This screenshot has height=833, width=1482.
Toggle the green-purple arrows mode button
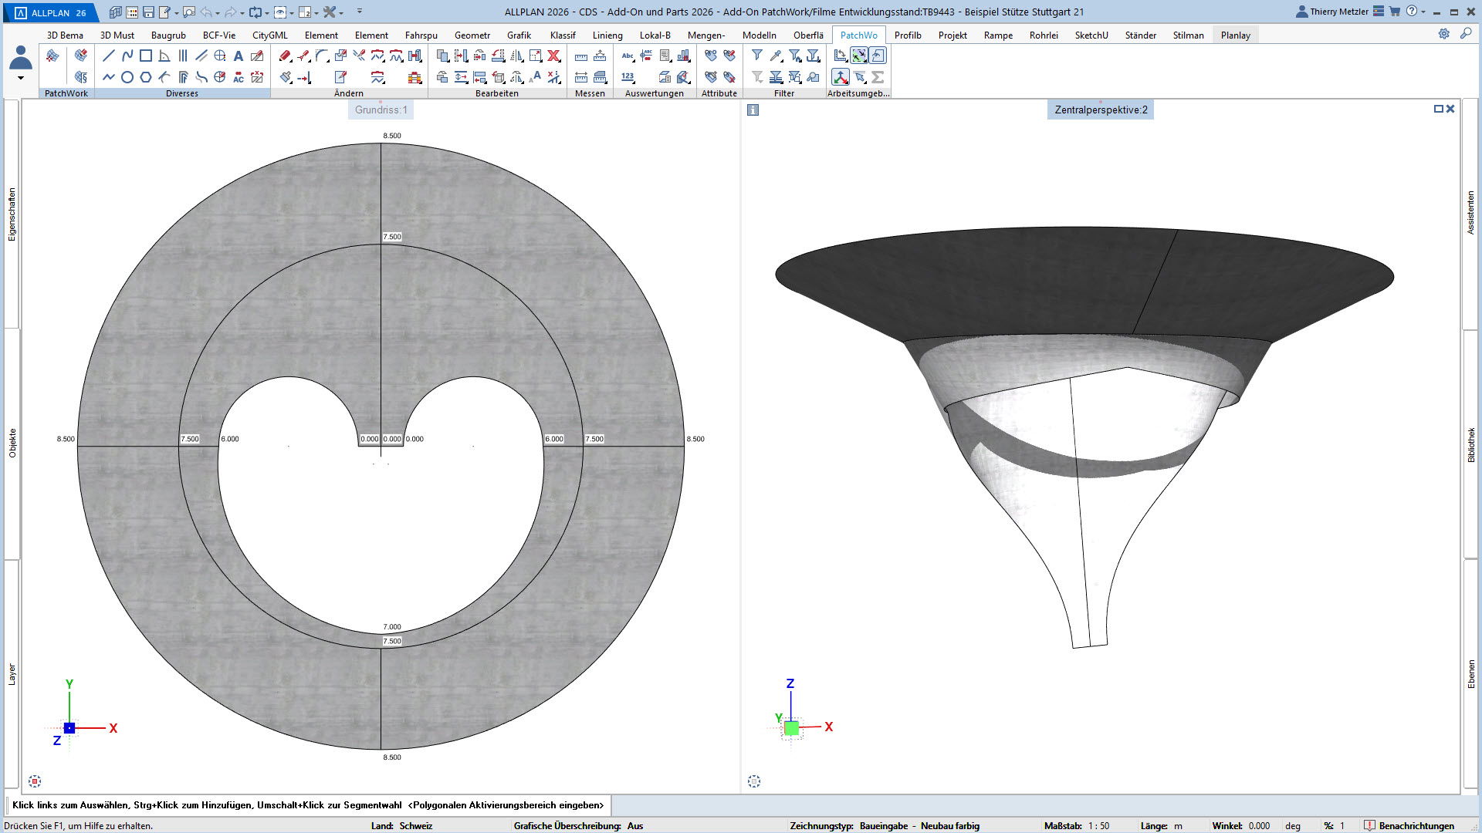[x=859, y=56]
